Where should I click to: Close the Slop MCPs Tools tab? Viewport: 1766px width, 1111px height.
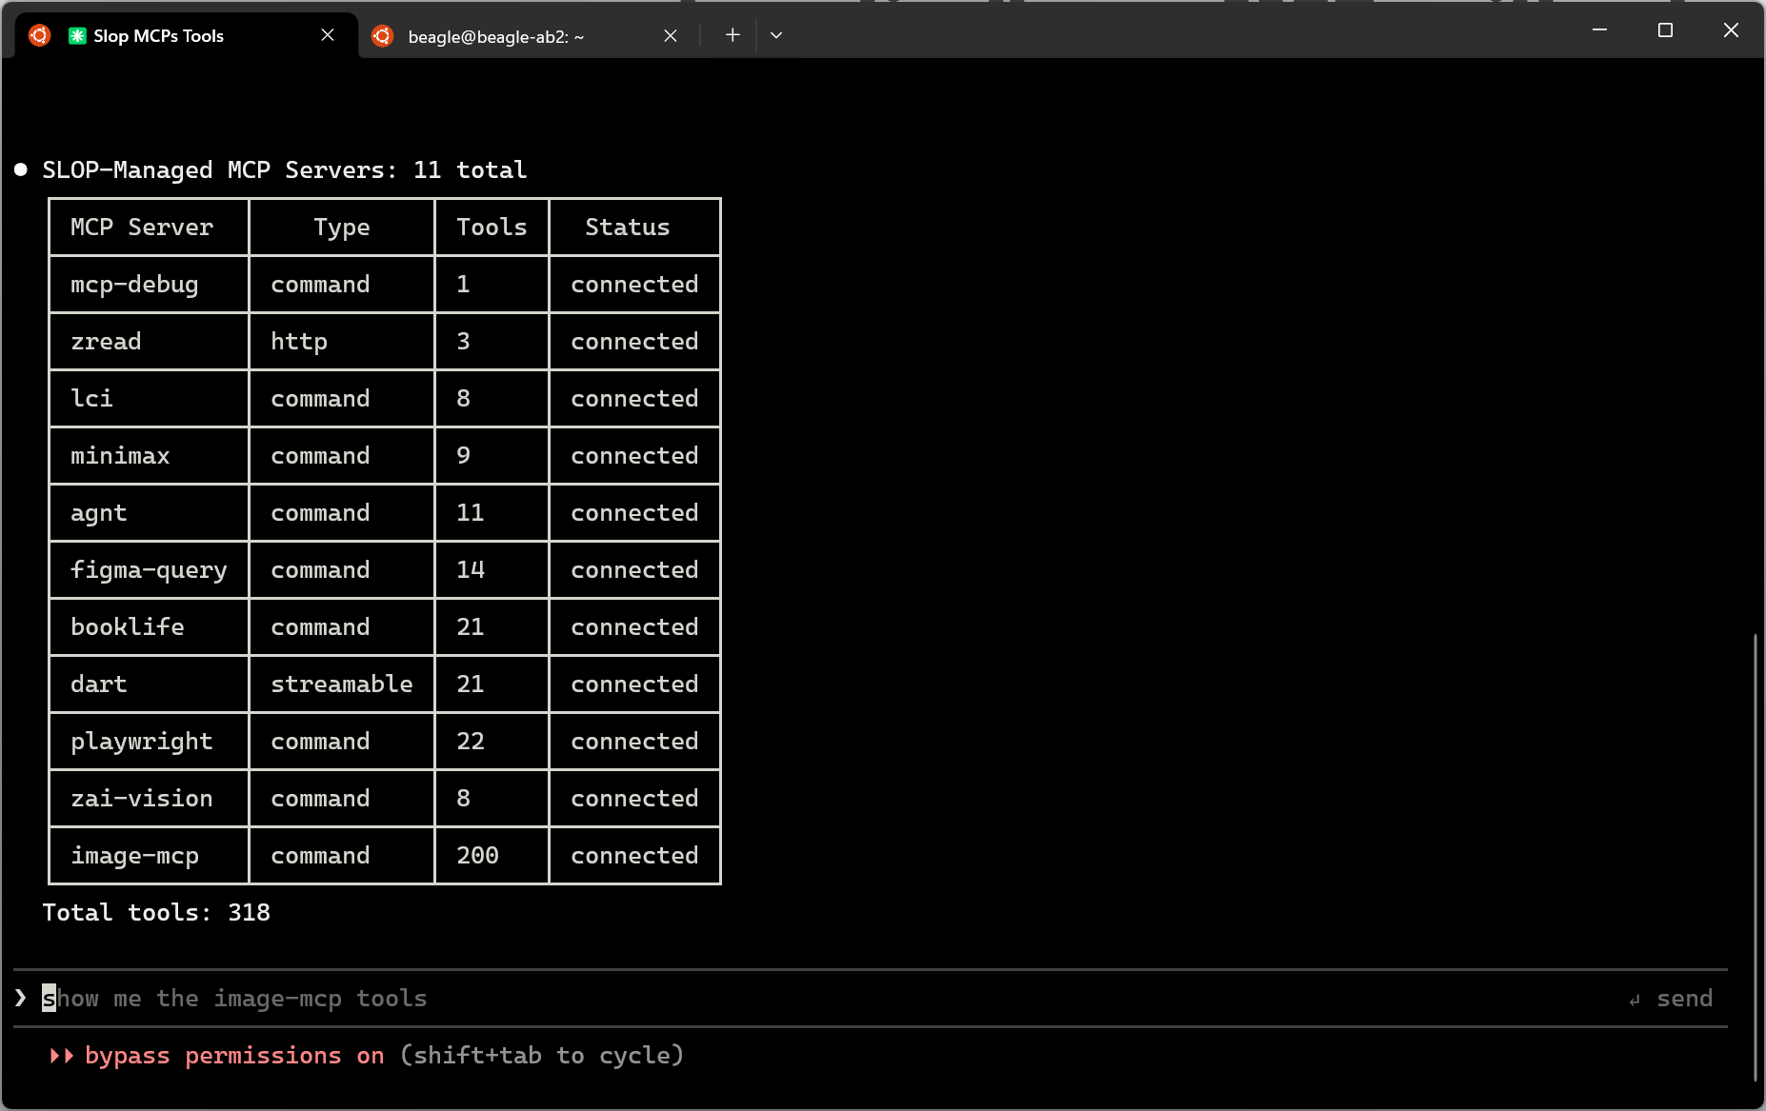click(328, 35)
